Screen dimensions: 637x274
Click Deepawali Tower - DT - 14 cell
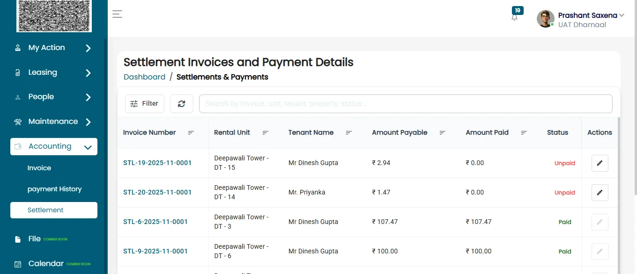(241, 193)
